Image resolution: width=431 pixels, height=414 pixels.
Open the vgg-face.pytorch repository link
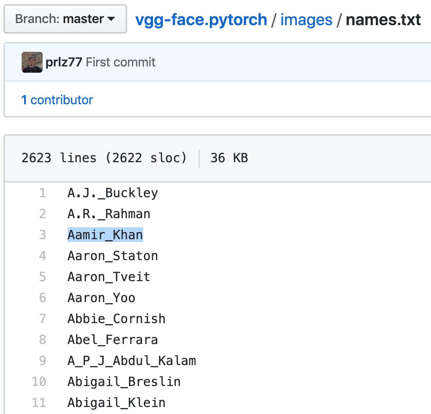[x=201, y=20]
